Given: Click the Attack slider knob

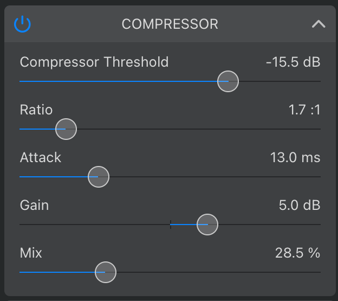Looking at the screenshot, I should (x=99, y=177).
